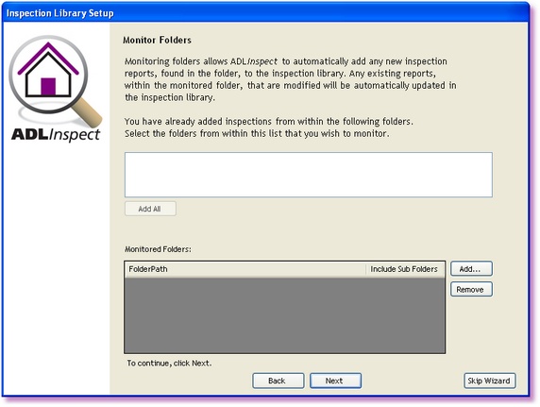Select the Include Sub Folders column header

point(404,269)
